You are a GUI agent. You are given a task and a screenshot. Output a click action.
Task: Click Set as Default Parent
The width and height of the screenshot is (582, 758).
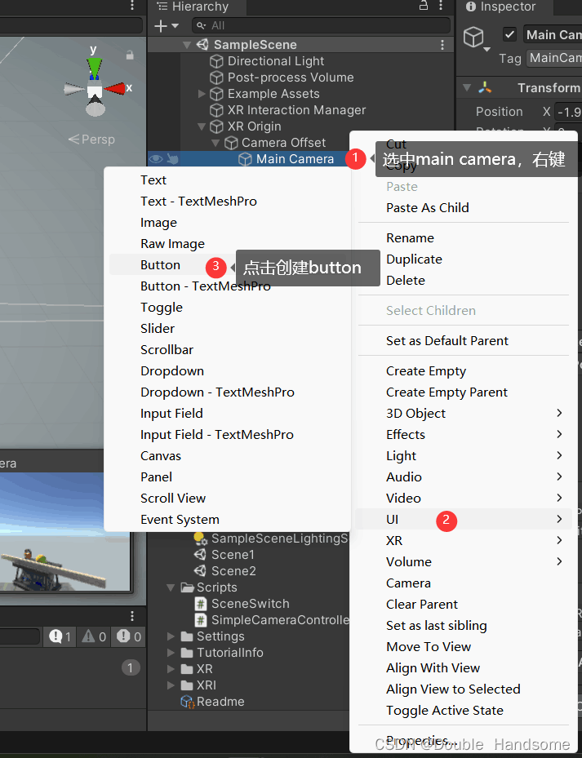[x=447, y=341]
